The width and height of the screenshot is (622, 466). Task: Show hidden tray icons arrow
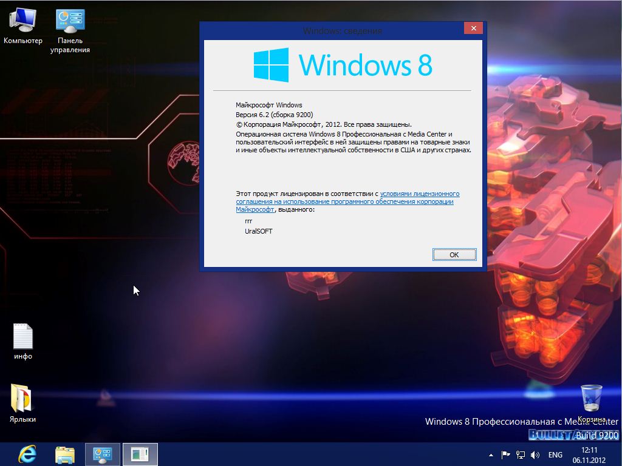click(x=491, y=455)
